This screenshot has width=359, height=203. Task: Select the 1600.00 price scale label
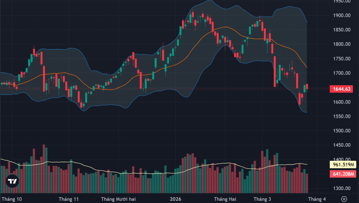coord(342,102)
